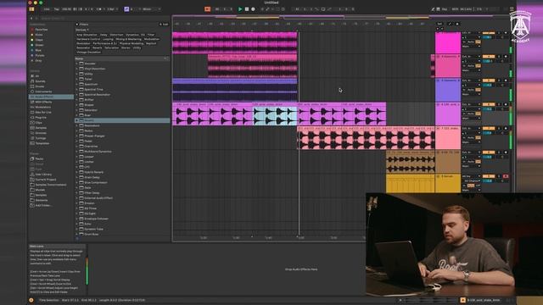This screenshot has height=305, width=543.
Task: Solo track 5
Action: click(x=499, y=128)
